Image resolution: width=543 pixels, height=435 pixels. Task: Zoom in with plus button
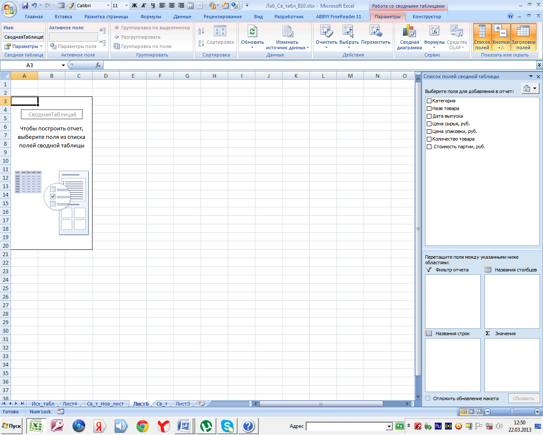click(538, 412)
